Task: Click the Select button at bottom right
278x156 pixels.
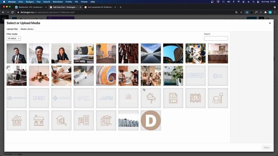Action: pos(266,147)
